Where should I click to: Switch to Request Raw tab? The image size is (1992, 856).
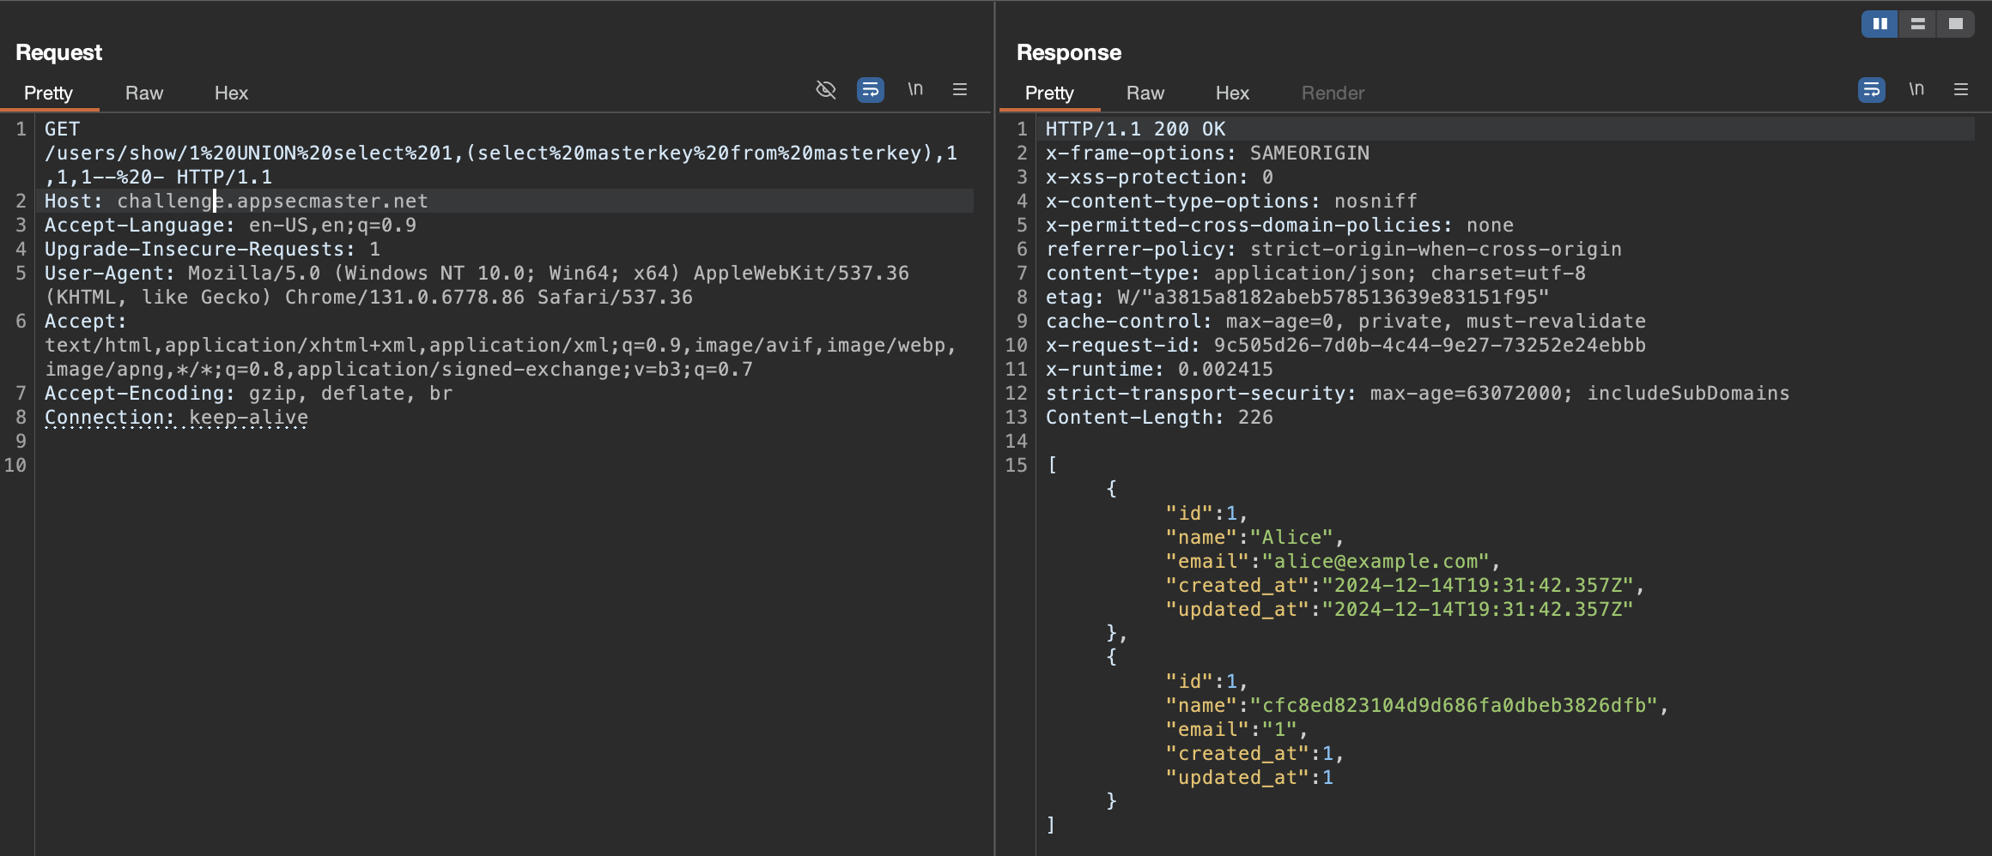[x=144, y=93]
